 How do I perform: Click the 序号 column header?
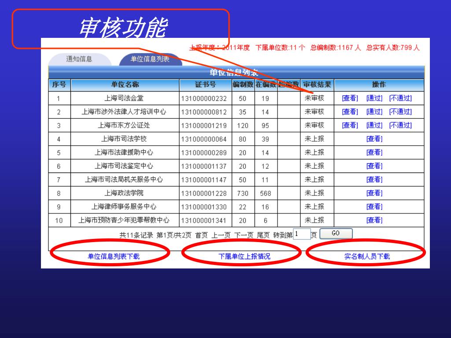[59, 85]
